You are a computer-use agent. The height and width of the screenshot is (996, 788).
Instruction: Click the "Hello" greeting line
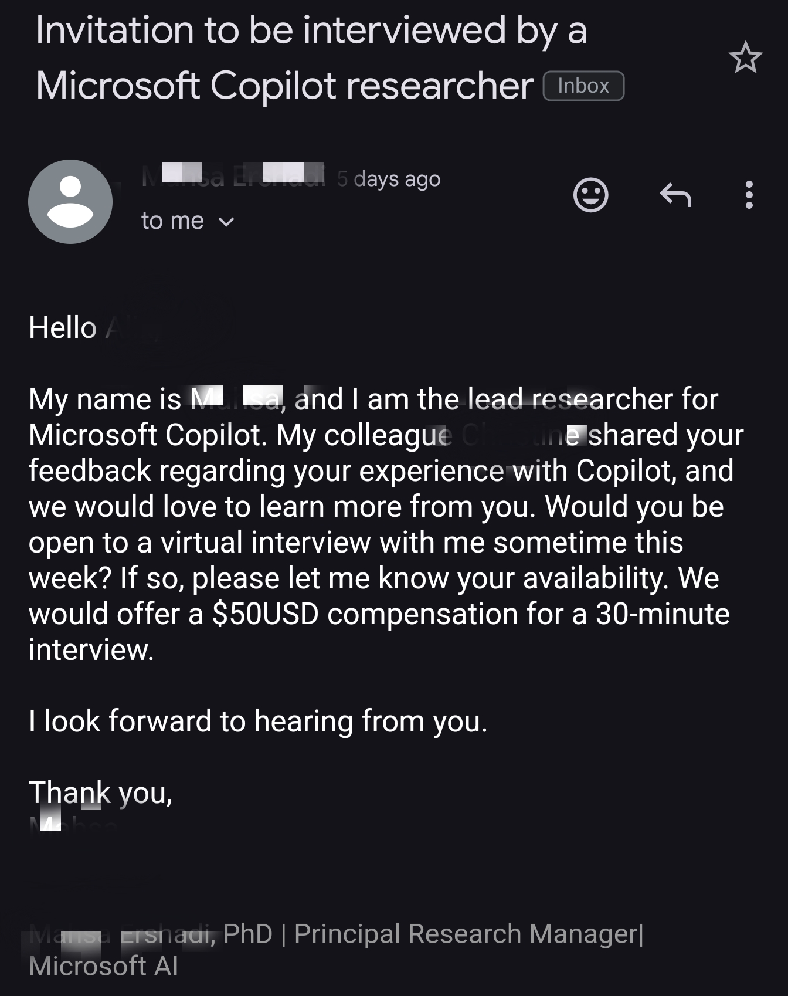[x=63, y=327]
